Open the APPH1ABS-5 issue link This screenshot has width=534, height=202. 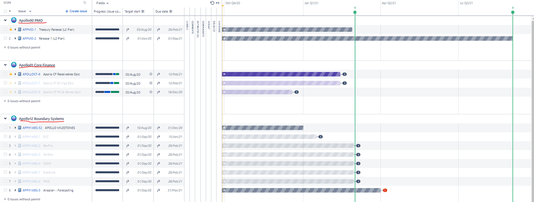pyautogui.click(x=32, y=190)
